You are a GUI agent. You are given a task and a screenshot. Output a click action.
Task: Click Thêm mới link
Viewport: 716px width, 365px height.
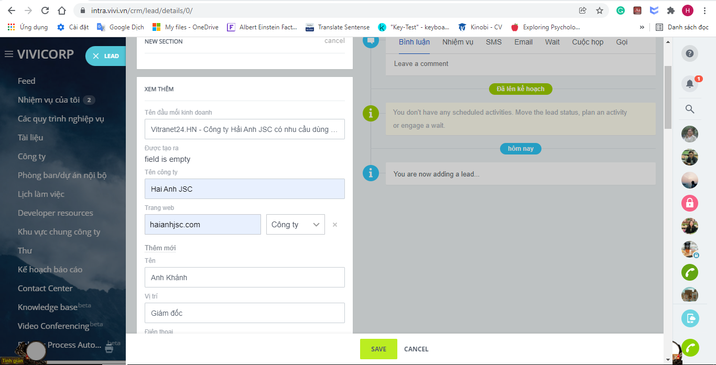(x=160, y=248)
